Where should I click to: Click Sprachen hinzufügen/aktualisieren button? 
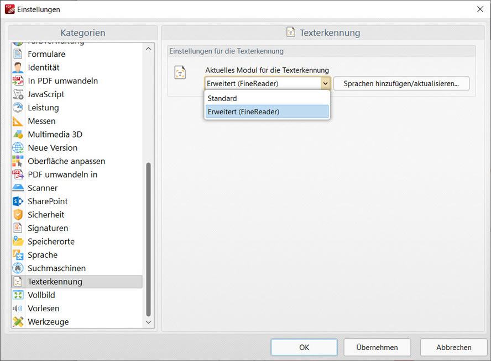coord(401,83)
